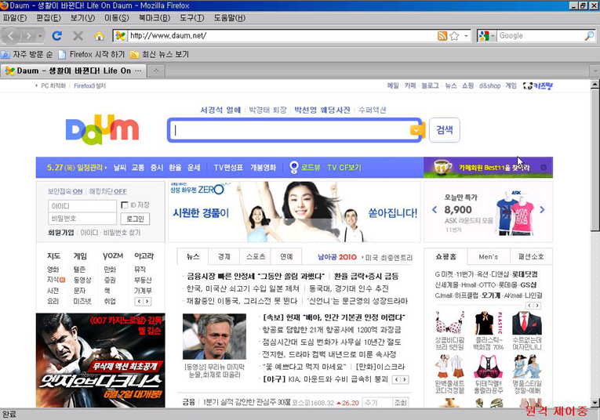
Task: Open the history dropdown beside forward arrow
Action: coord(40,36)
